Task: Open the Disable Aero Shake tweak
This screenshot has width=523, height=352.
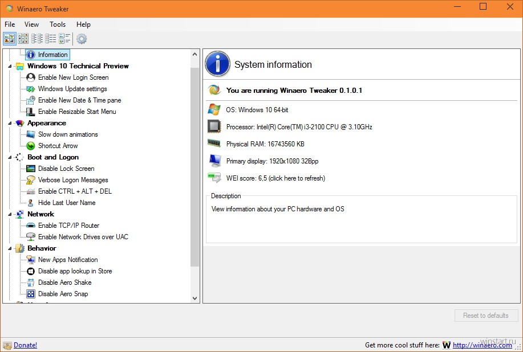Action: click(64, 283)
